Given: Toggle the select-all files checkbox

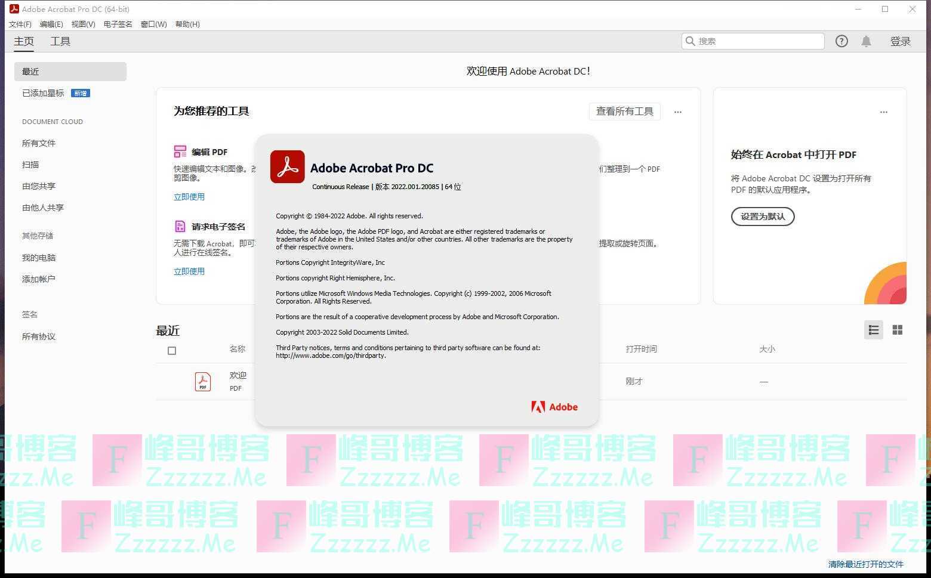Looking at the screenshot, I should (172, 351).
